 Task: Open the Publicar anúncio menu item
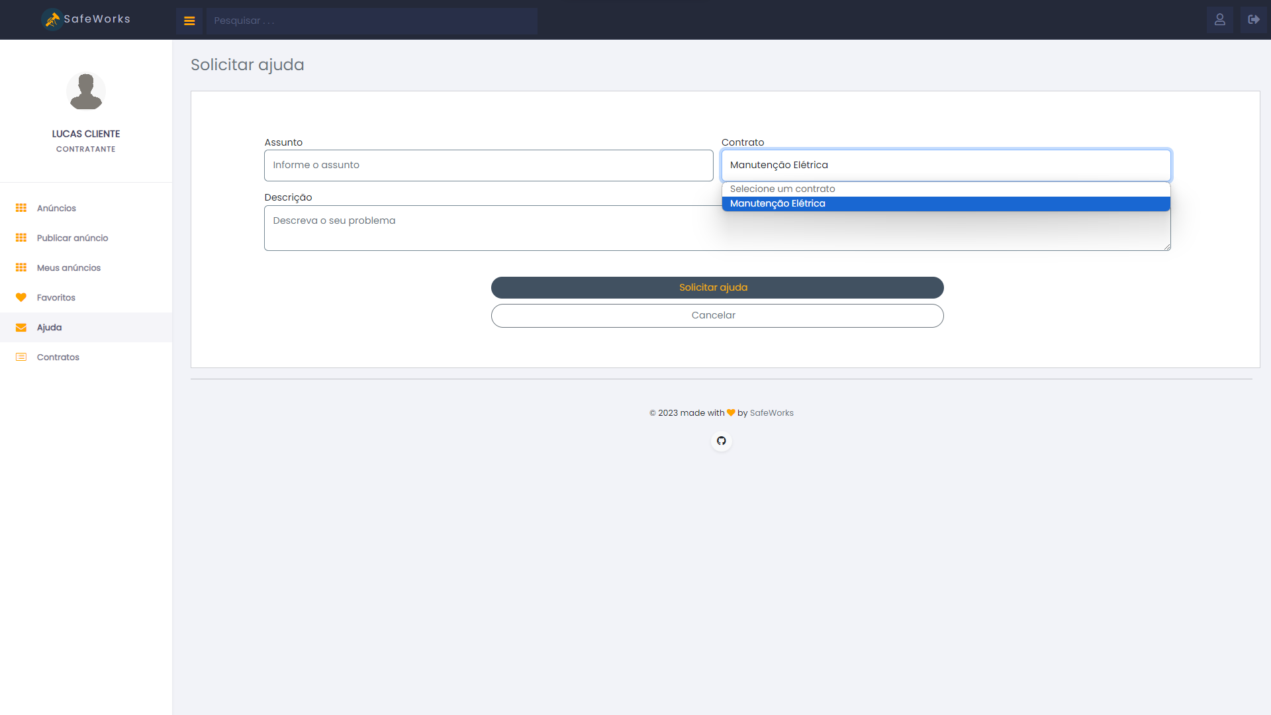[x=72, y=238]
